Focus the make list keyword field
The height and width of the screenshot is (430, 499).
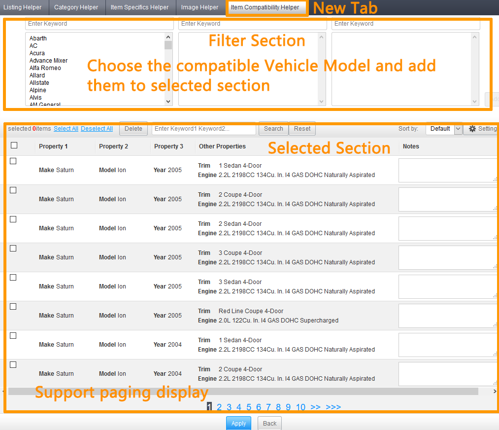[100, 24]
